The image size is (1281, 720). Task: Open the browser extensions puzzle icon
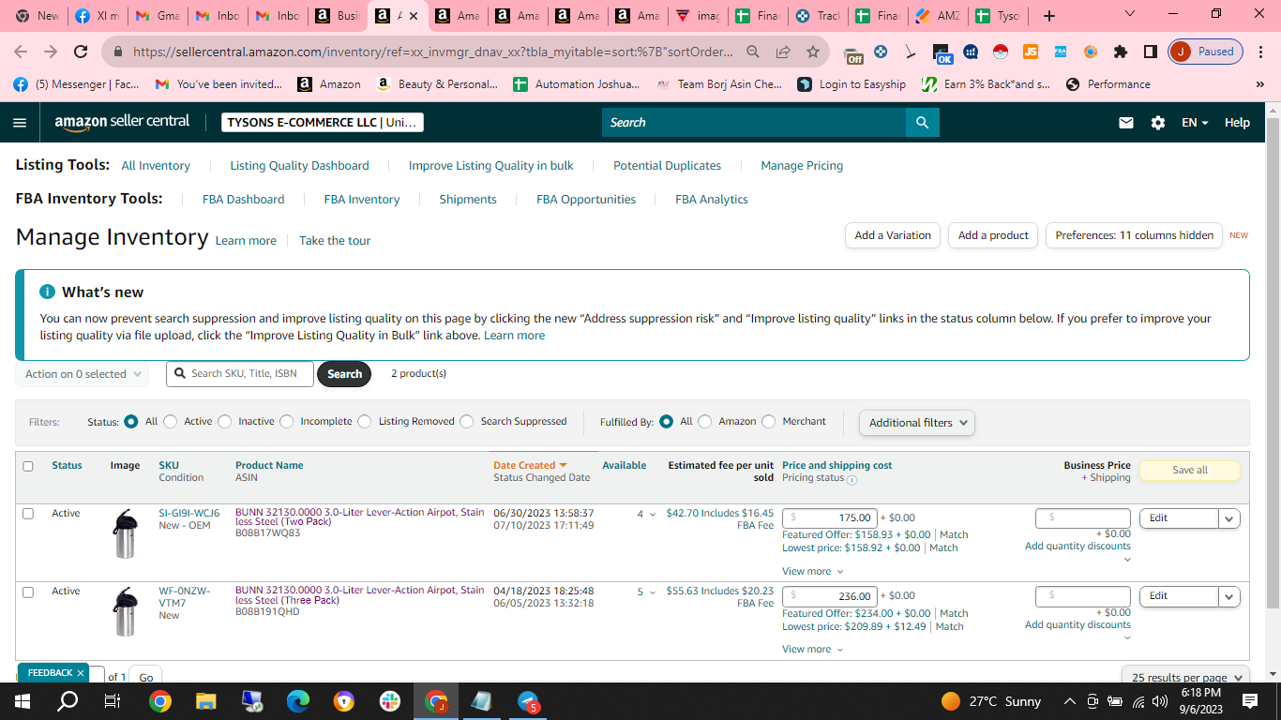[x=1121, y=52]
